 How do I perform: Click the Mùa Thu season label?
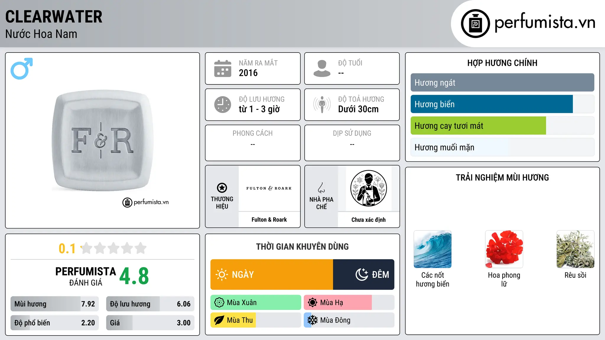pos(240,320)
